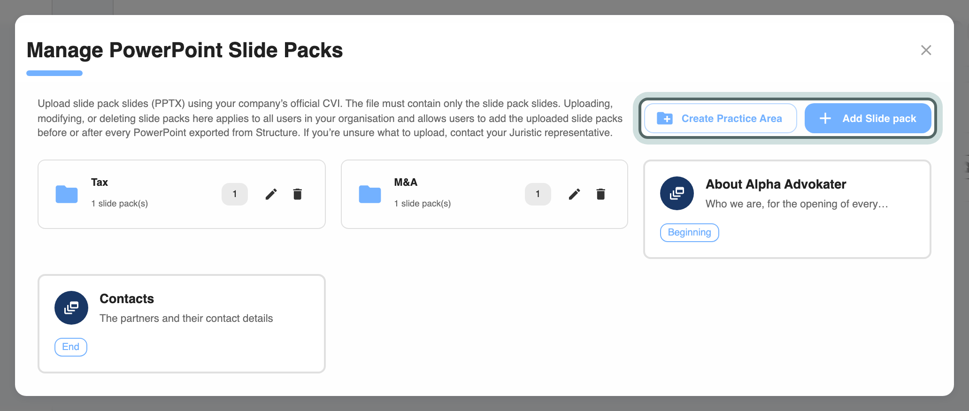Open the Contacts slide pack title
Viewport: 969px width, 411px height.
127,299
